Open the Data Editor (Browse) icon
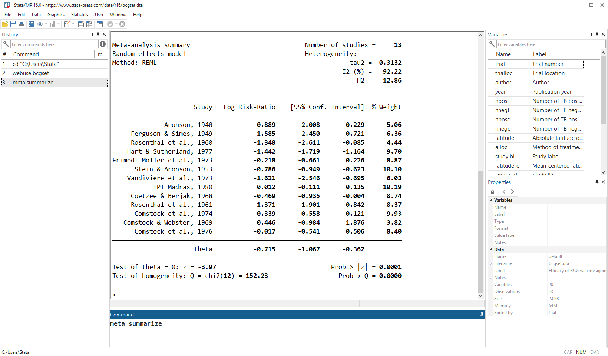The width and height of the screenshot is (608, 356). coord(89,24)
